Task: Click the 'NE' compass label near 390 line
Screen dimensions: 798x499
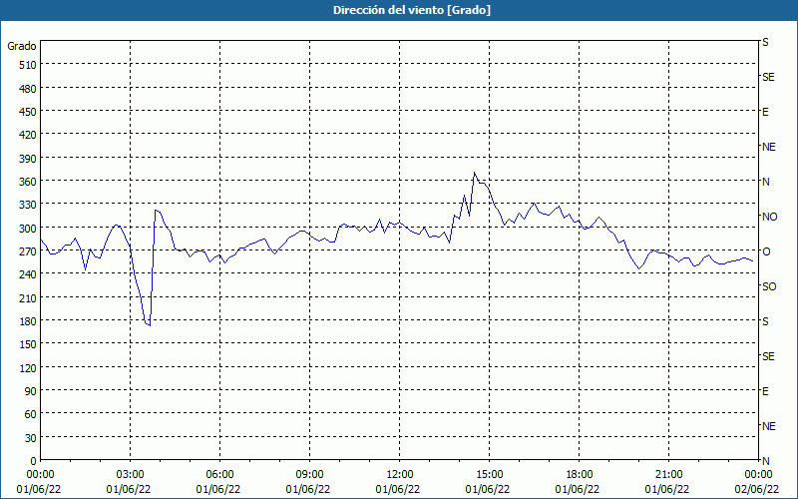Action: [769, 147]
